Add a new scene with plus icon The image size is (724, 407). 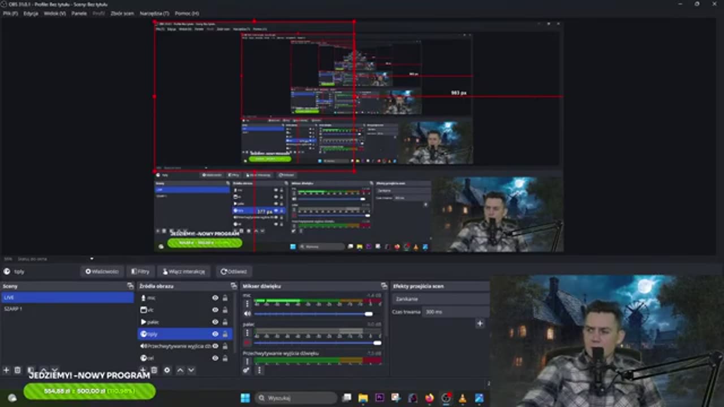pyautogui.click(x=6, y=370)
